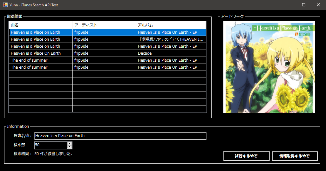Click inside the 検索数 number field showing 50
This screenshot has height=171, width=326.
[x=51, y=145]
